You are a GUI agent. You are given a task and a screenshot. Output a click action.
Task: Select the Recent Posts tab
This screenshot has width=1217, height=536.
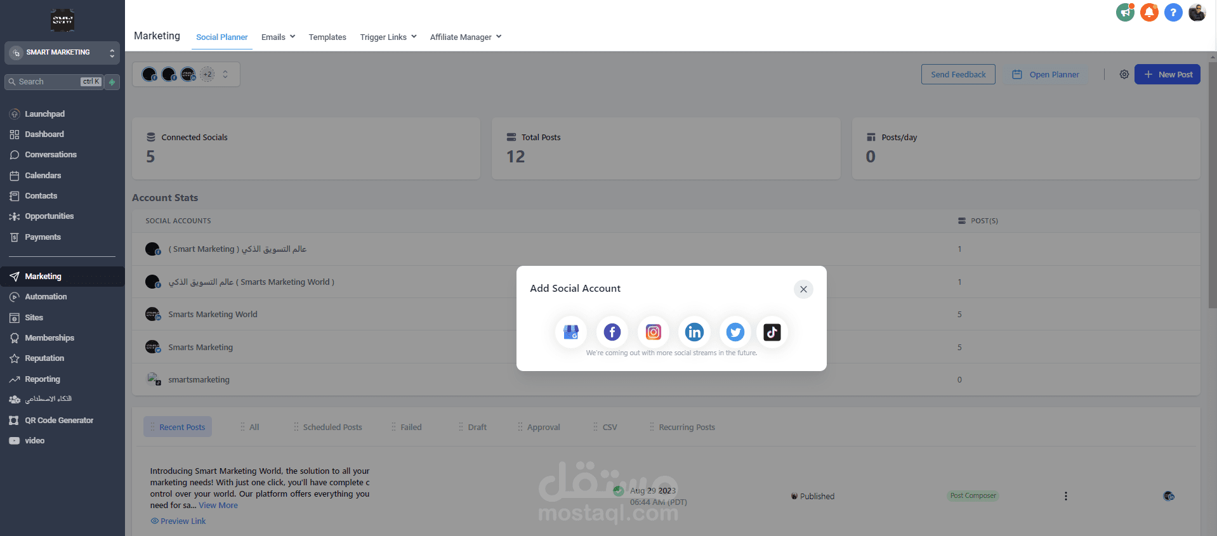(178, 427)
